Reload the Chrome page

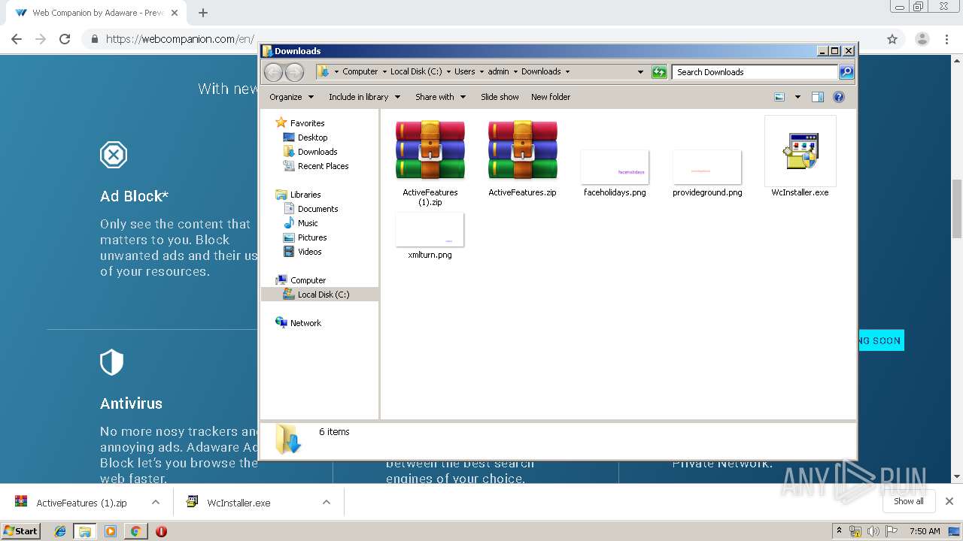click(x=65, y=39)
